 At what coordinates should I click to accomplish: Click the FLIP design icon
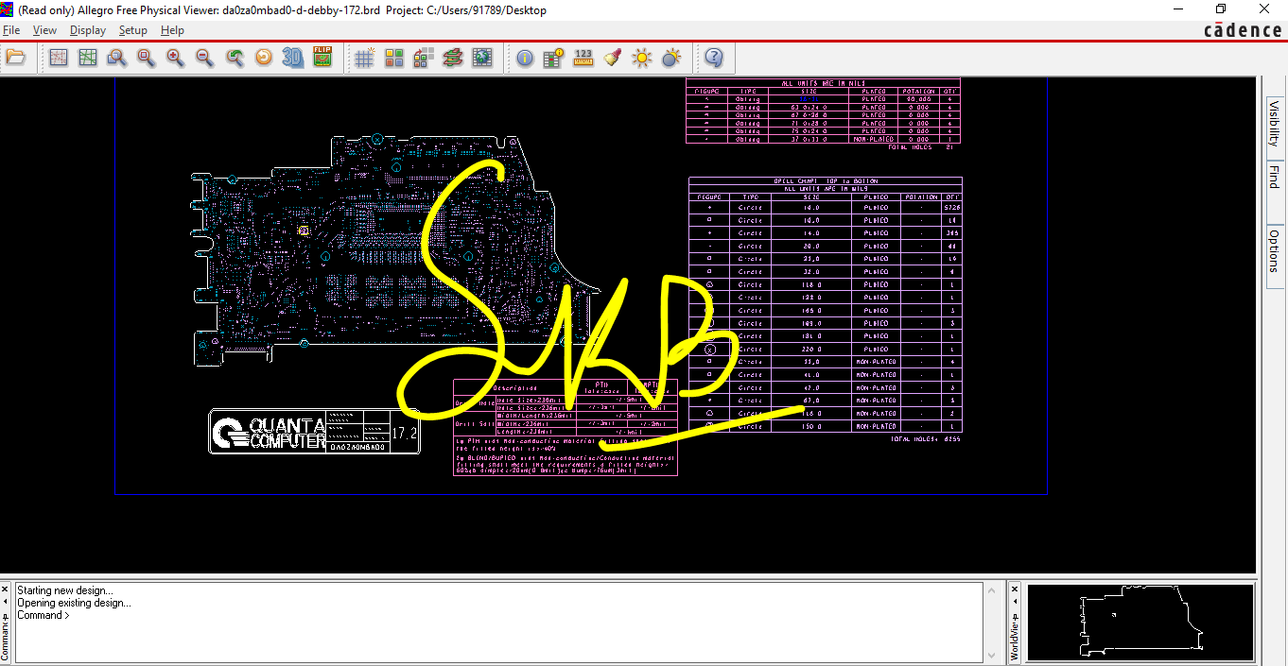click(322, 58)
